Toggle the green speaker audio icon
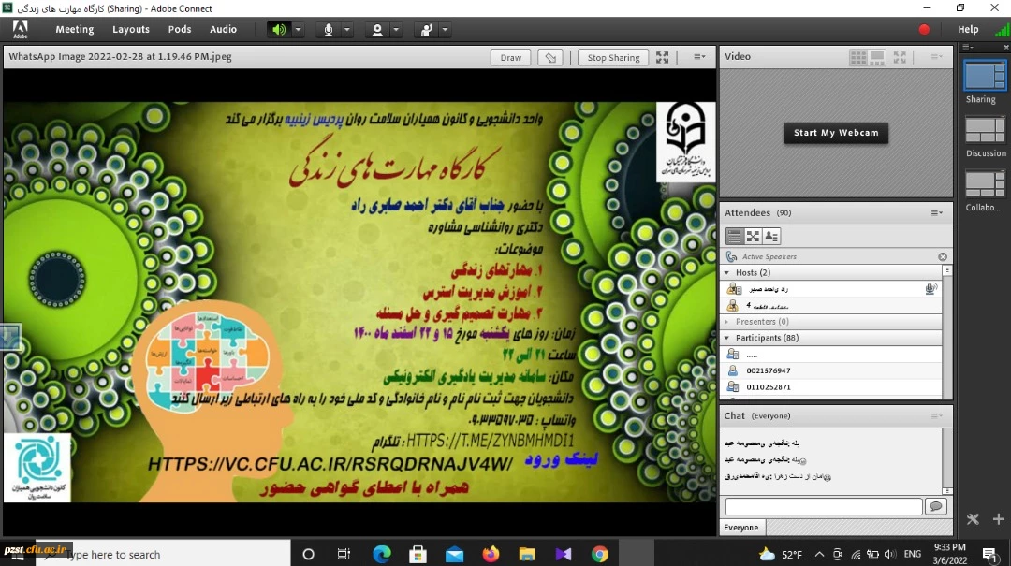The width and height of the screenshot is (1011, 566). point(278,29)
